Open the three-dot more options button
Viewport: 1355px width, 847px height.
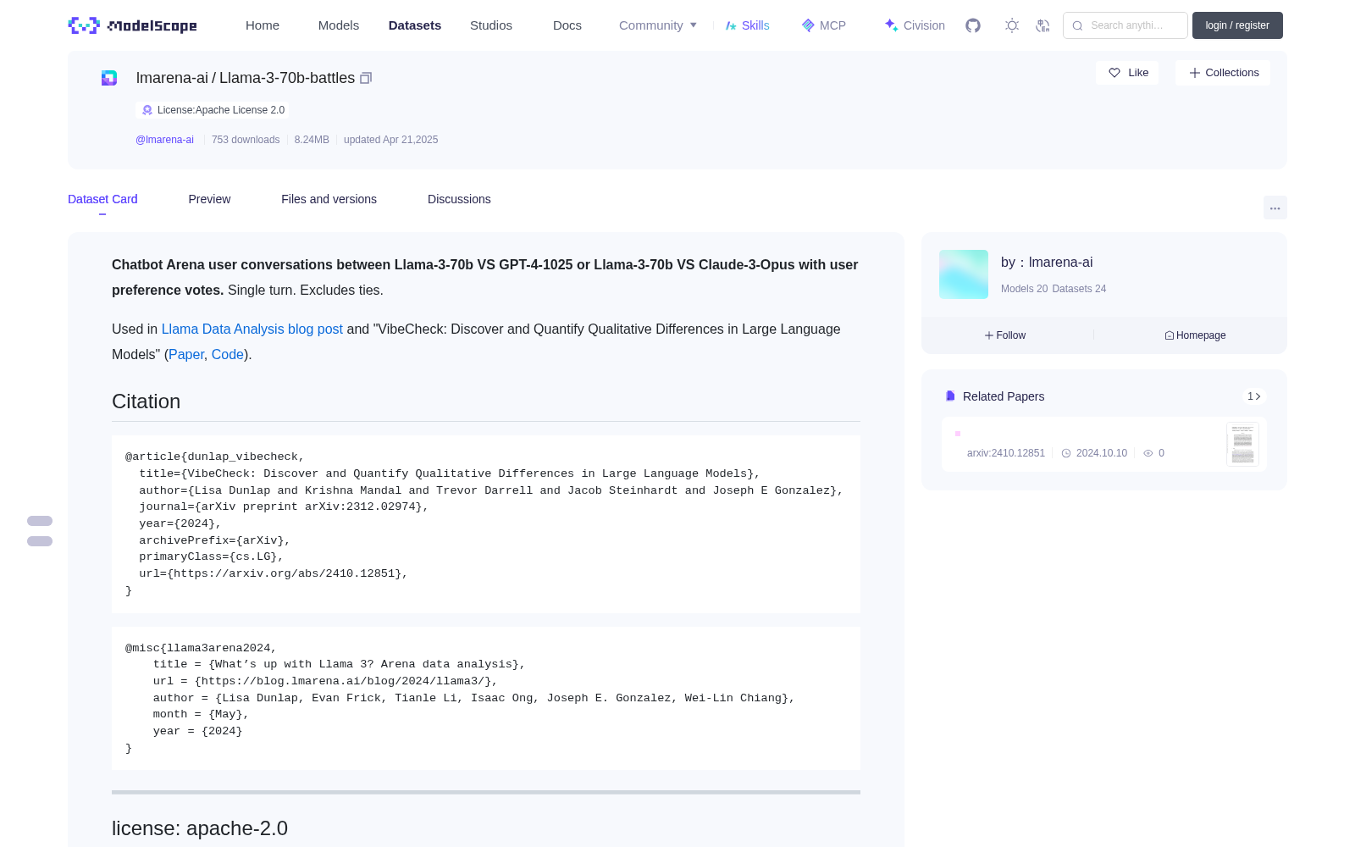pos(1275,208)
